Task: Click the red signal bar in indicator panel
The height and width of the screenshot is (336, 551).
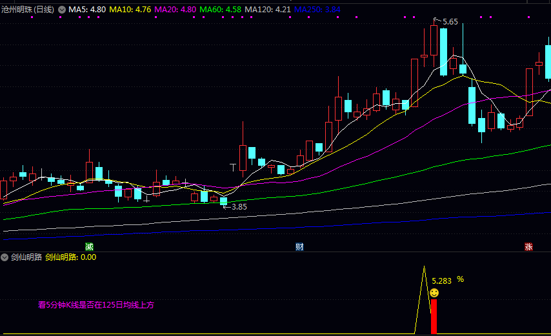Action: 434,316
